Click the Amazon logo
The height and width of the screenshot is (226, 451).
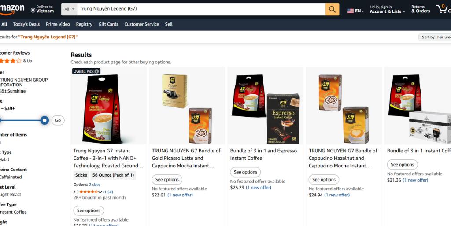point(12,10)
